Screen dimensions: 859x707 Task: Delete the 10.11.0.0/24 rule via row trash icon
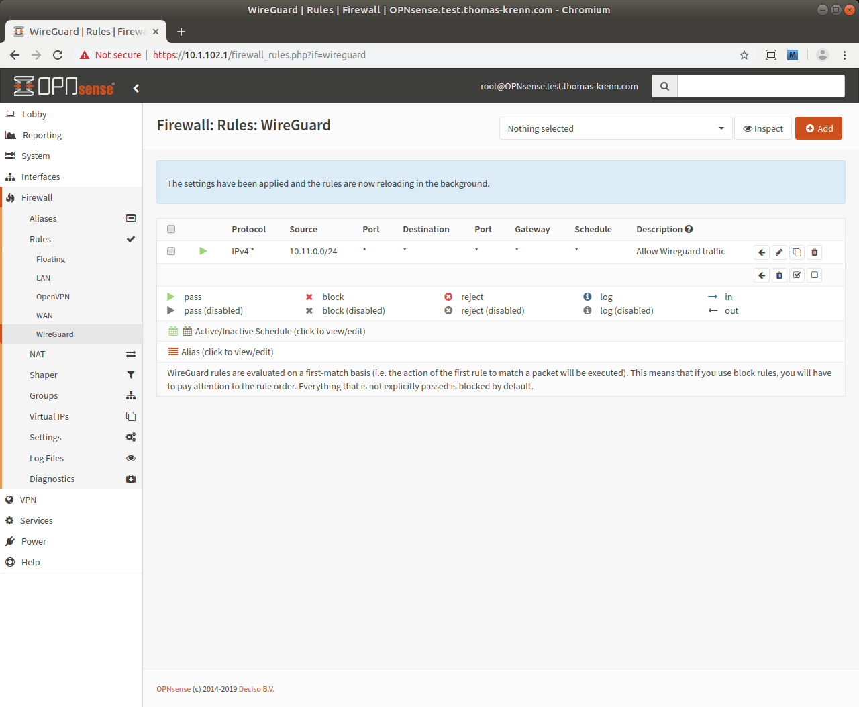(x=814, y=252)
